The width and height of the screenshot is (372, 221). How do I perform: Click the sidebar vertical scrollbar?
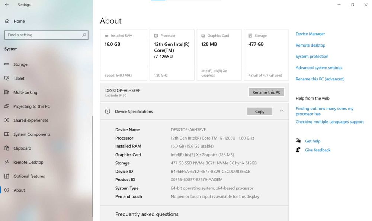click(x=92, y=166)
